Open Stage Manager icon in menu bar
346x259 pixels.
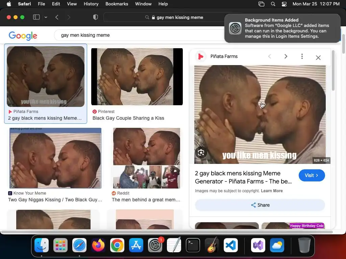[x=261, y=4]
